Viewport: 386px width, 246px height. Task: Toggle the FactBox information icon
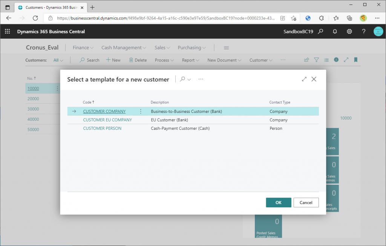point(336,60)
